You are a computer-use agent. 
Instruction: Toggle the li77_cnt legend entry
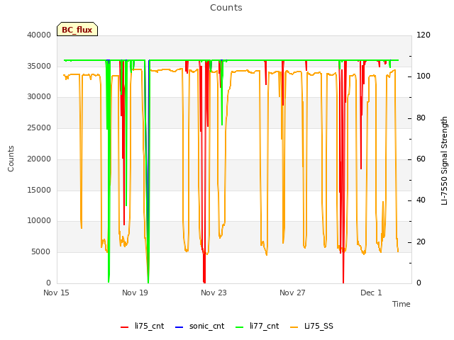click(x=258, y=326)
